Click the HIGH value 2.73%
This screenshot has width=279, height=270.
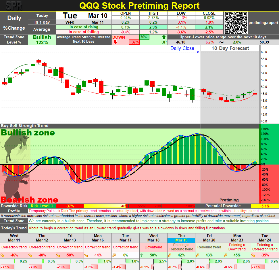click(153, 18)
